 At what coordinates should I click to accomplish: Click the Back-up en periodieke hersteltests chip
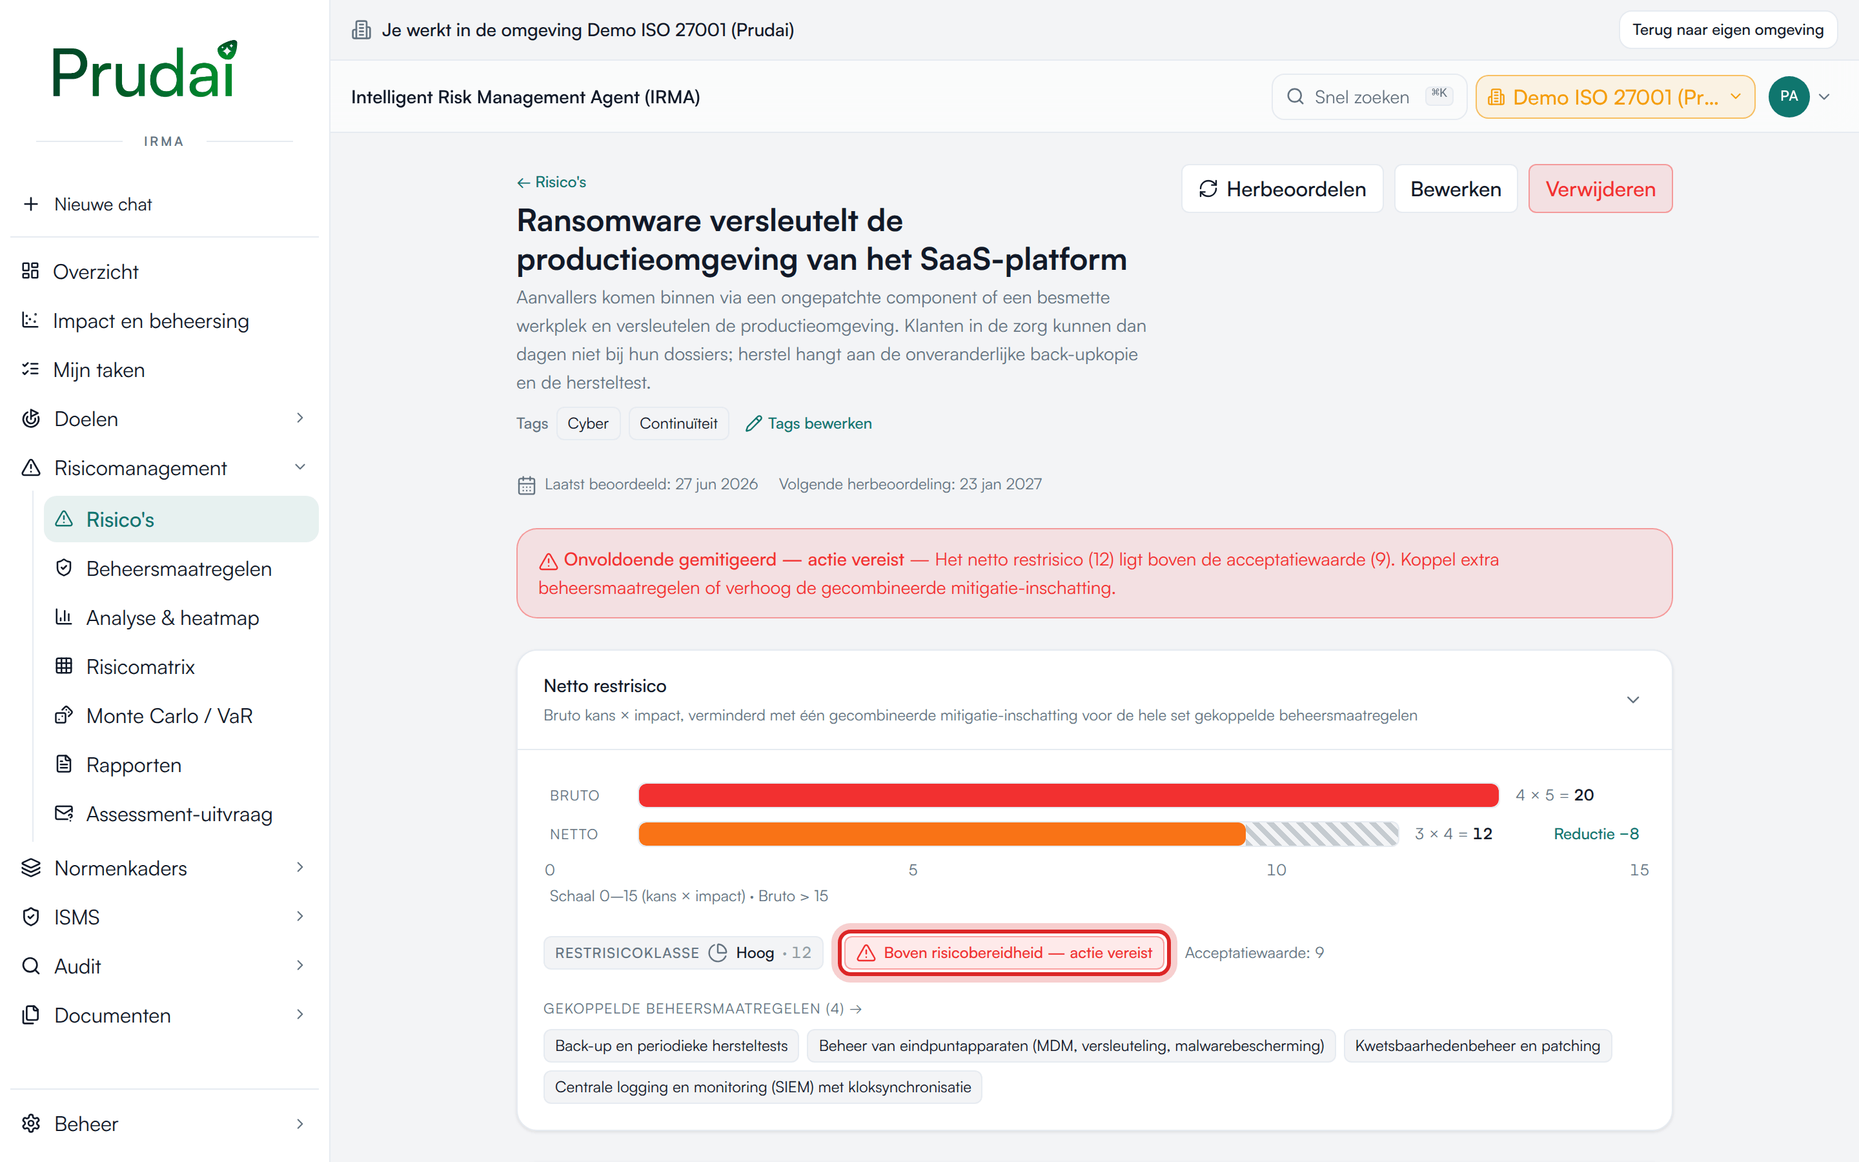click(671, 1046)
